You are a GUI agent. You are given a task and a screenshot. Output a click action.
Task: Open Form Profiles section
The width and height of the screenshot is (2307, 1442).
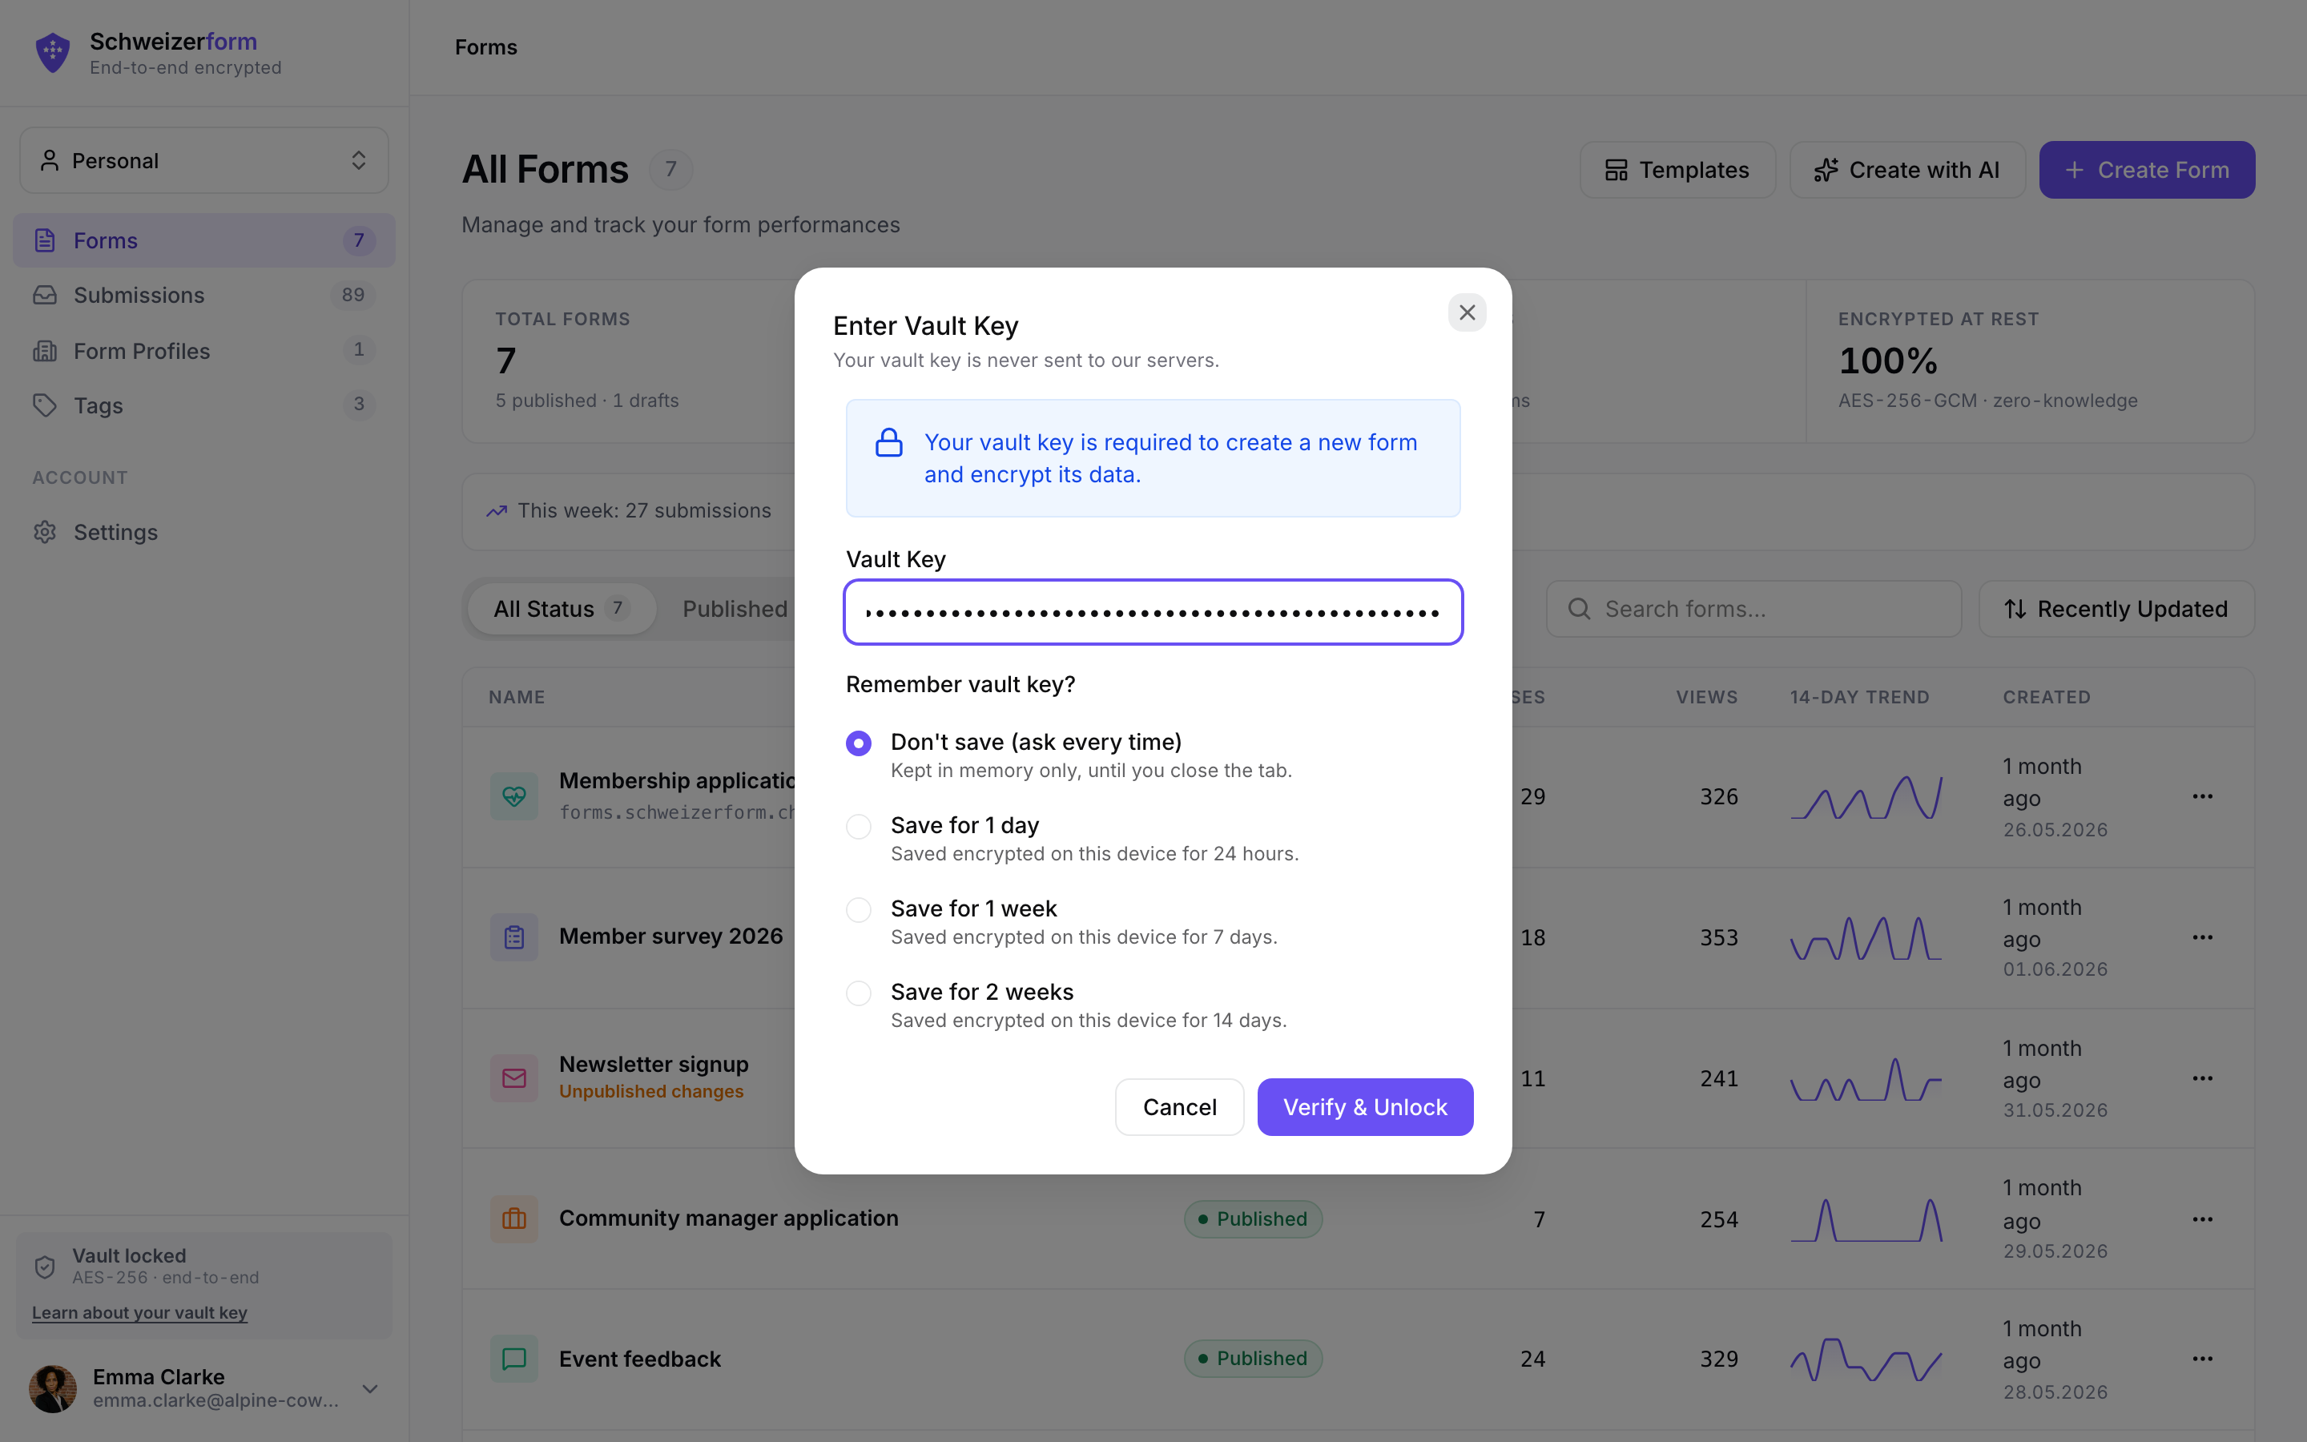click(x=204, y=350)
